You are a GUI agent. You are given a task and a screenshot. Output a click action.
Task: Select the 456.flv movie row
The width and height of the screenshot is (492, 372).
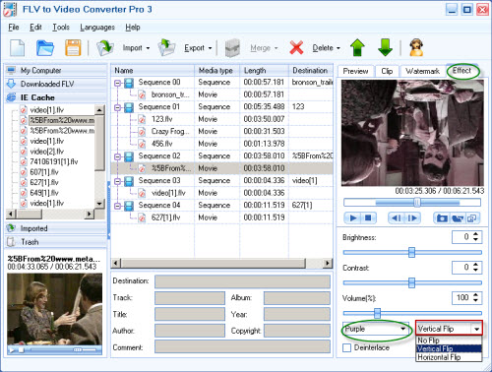tap(222, 144)
